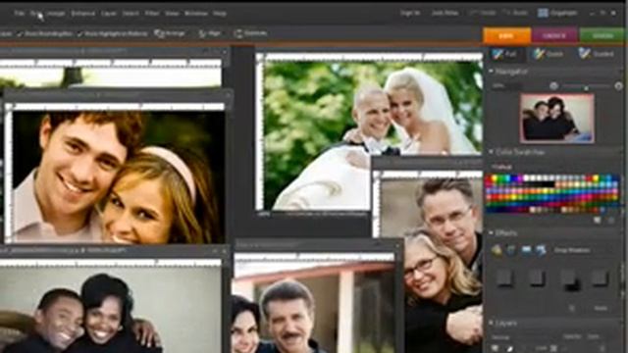Click delete swatch trash icon
The image size is (628, 353).
point(611,220)
